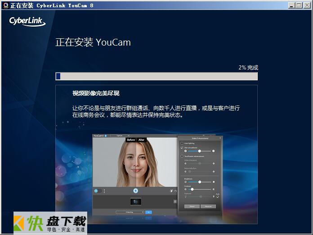Open the Capture dropdown in the YouCam preview

120,136
